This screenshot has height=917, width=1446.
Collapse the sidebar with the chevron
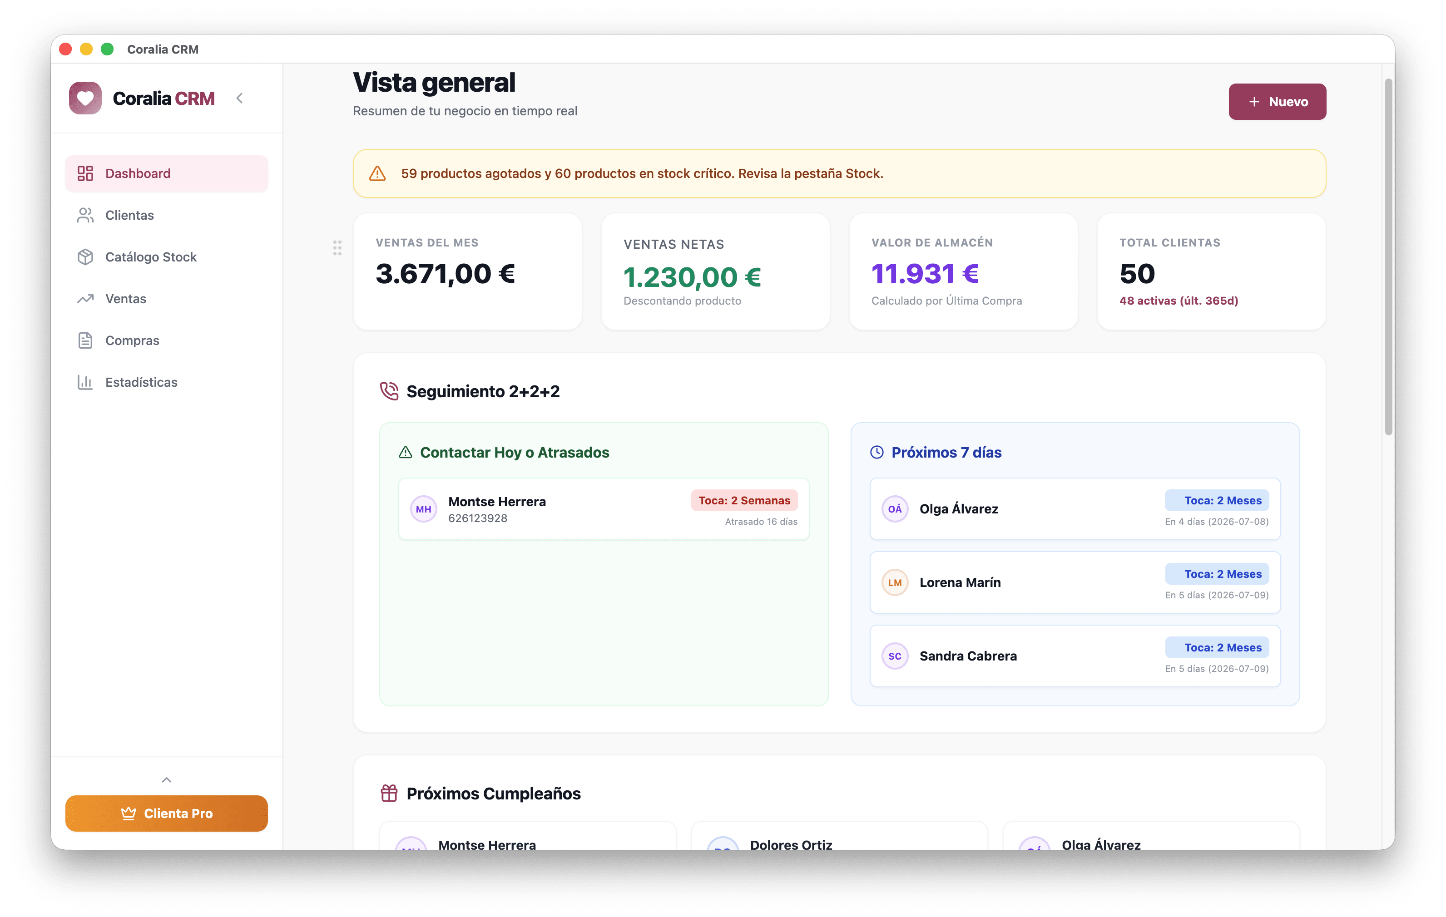point(240,98)
